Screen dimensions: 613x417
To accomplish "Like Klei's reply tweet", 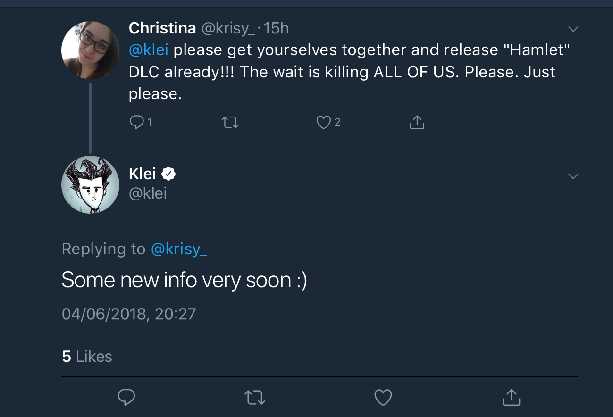I will (x=383, y=397).
